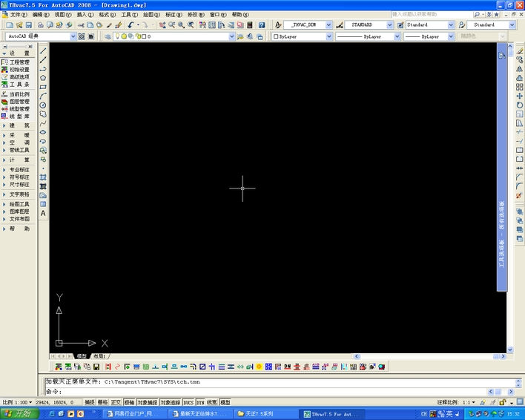
Task: Open the 视图 menu
Action: [x=63, y=15]
